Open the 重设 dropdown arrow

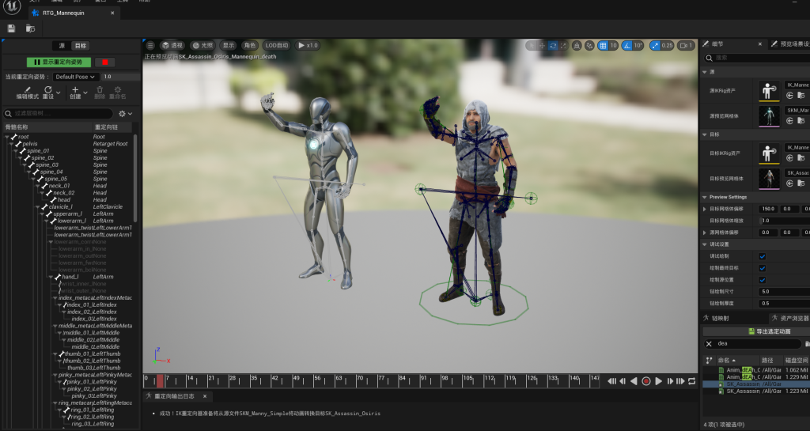click(x=58, y=93)
